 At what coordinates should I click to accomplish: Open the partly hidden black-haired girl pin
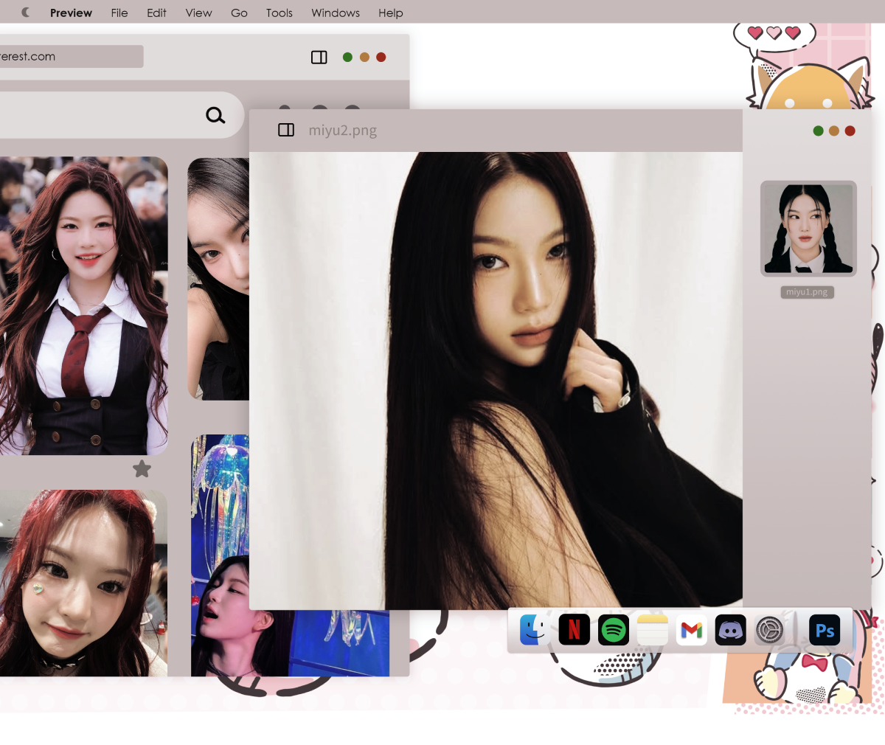point(218,279)
